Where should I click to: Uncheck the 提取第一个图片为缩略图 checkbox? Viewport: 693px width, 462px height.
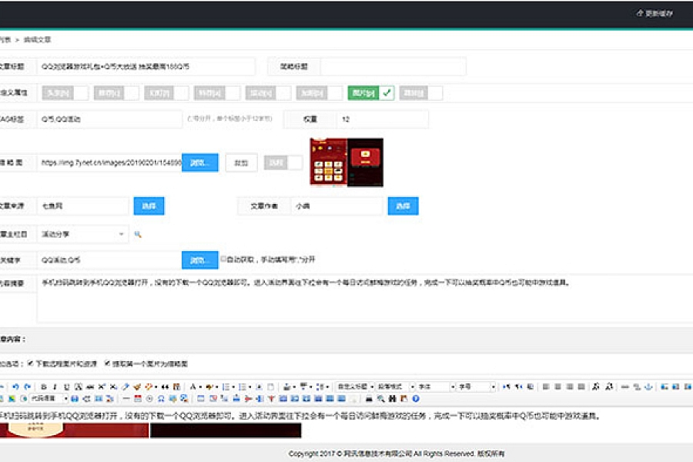[x=107, y=363]
